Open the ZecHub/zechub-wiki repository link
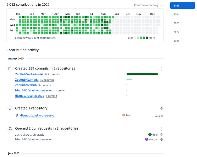197x157 pixels. [x=29, y=74]
